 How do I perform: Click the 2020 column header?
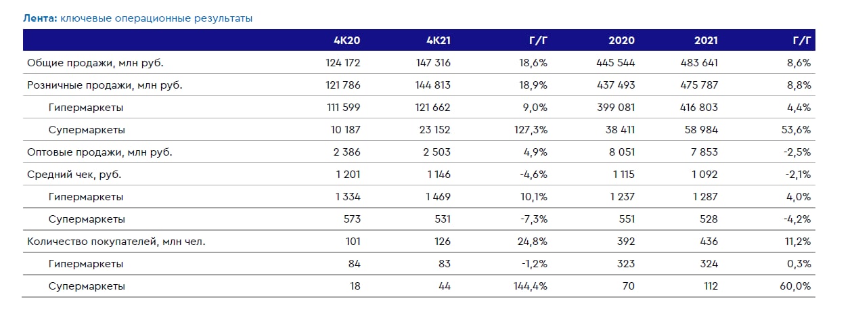click(x=621, y=41)
